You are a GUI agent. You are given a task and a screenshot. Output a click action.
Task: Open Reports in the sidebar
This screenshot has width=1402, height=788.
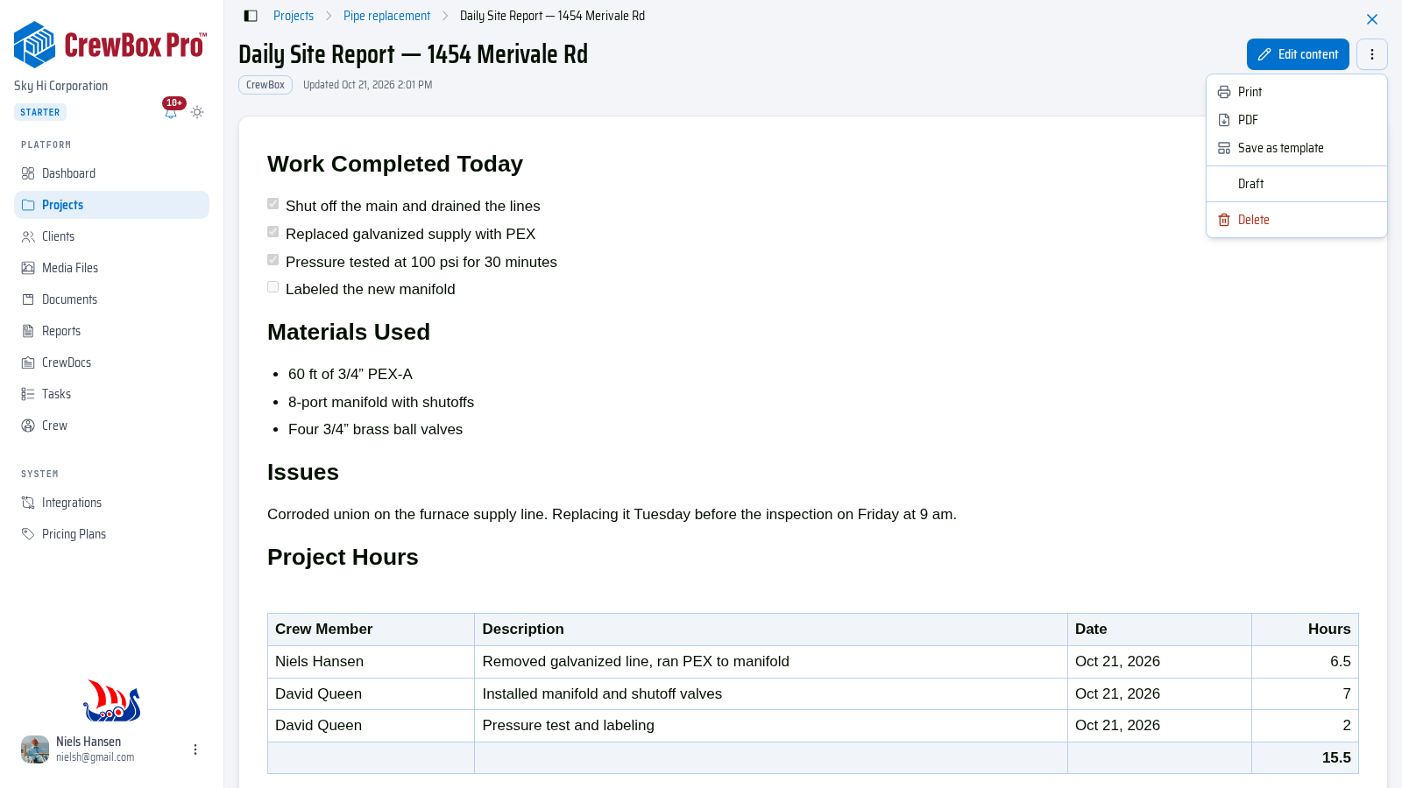(111, 331)
